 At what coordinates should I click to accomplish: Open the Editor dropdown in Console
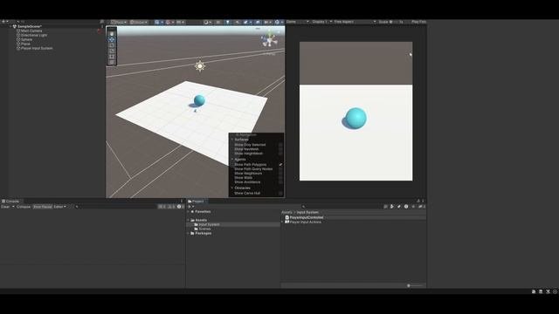(60, 207)
